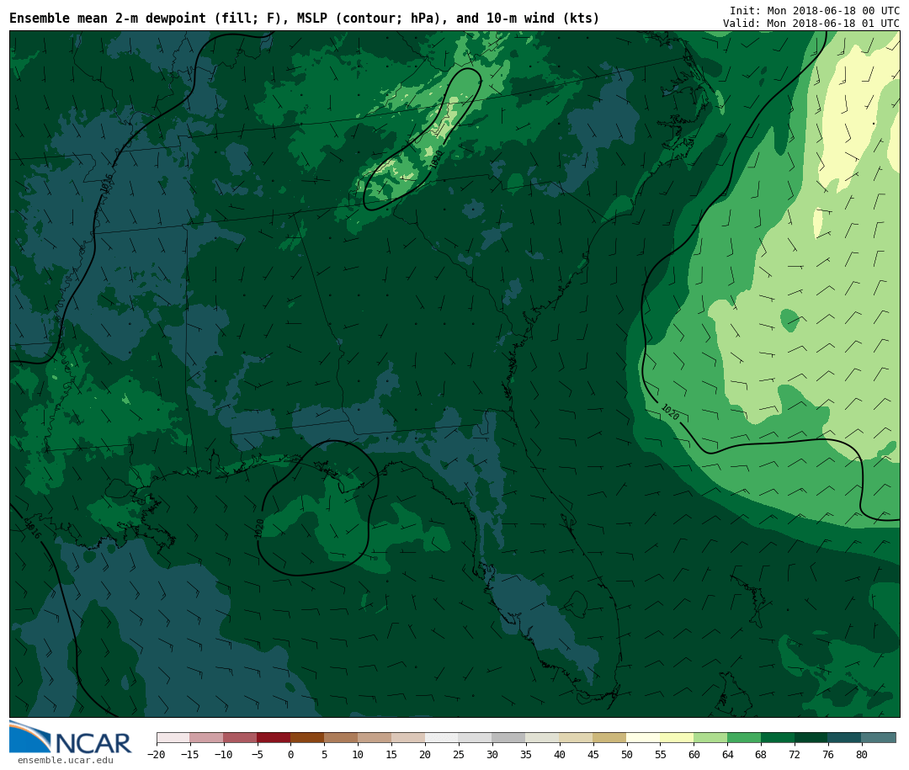Click the 1020 label on the Appalachian contour

point(435,159)
